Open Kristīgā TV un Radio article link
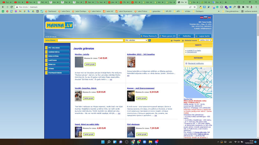 click(x=194, y=51)
